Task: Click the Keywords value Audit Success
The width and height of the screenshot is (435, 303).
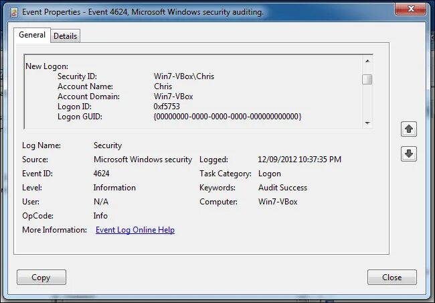Action: coord(282,188)
